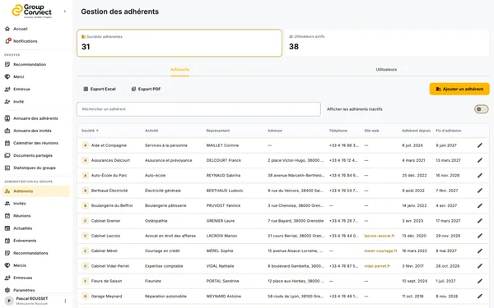Screen dimensions: 494x308
Task: Click Ajouter un adhérent button
Action: coord(459,89)
